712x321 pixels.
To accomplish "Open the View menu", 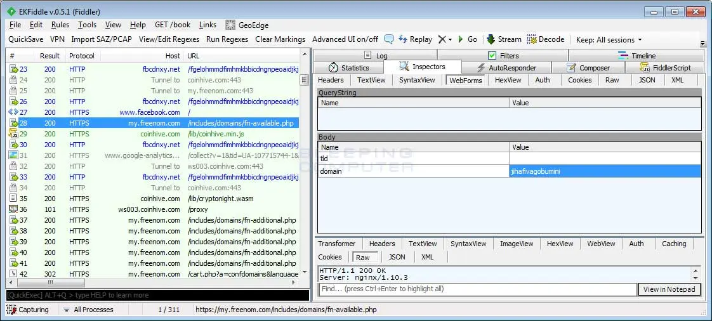I will point(113,25).
